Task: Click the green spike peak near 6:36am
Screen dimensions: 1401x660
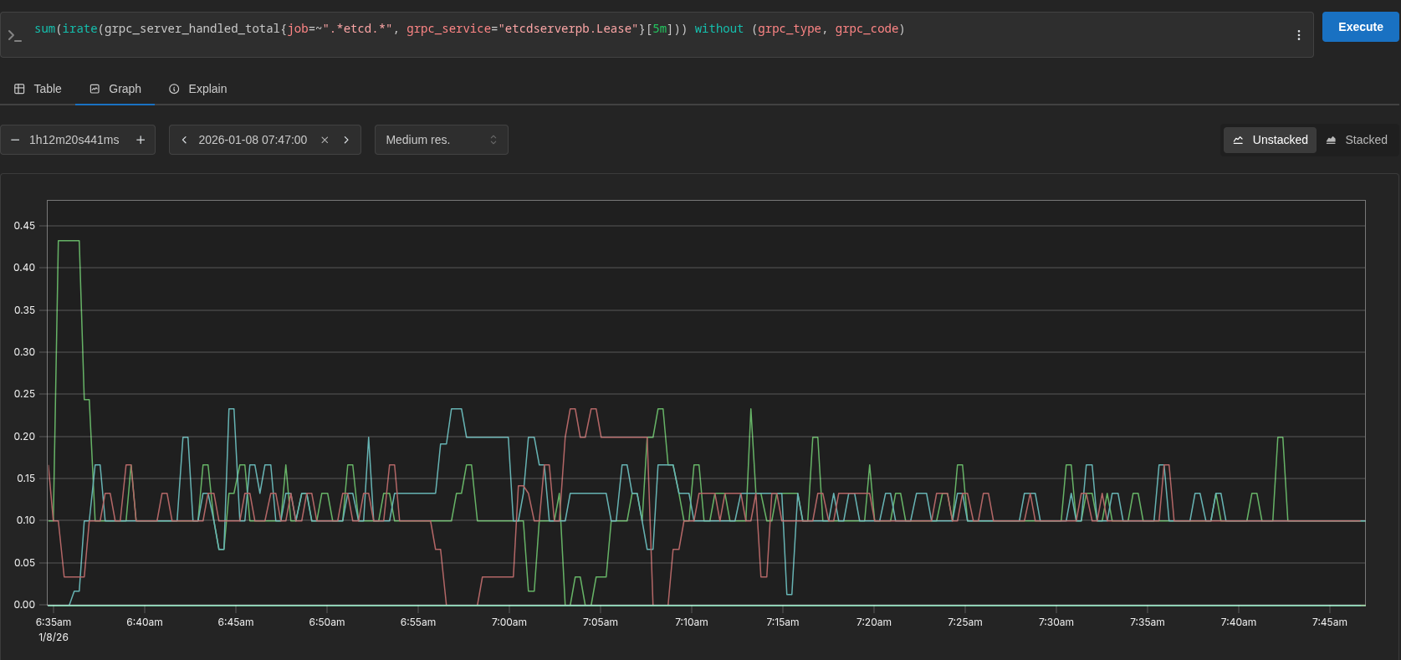Action: click(69, 241)
